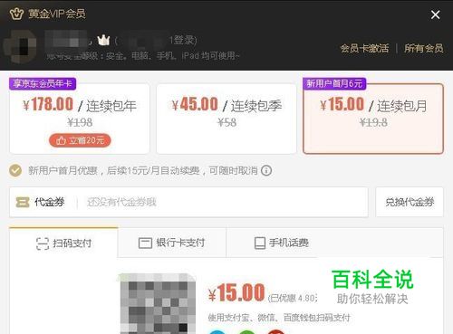453x334 pixels.
Task: Click the scan-frame icon in 扫码支付 tab
Action: coord(43,243)
